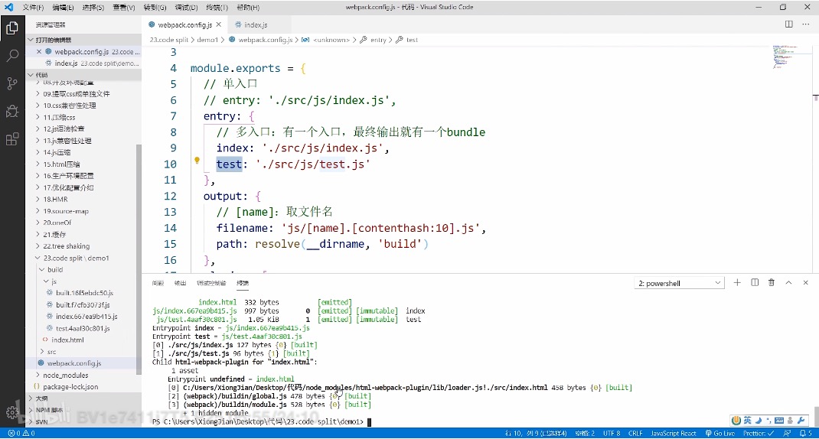The image size is (819, 439).
Task: Create a new terminal with plus icon
Action: coord(737,282)
